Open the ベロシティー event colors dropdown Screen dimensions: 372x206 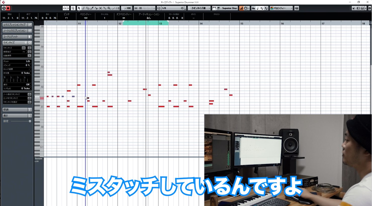[x=281, y=8]
